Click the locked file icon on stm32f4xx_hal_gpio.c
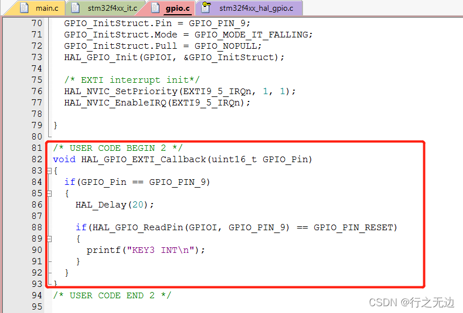This screenshot has height=313, width=463. [x=206, y=7]
